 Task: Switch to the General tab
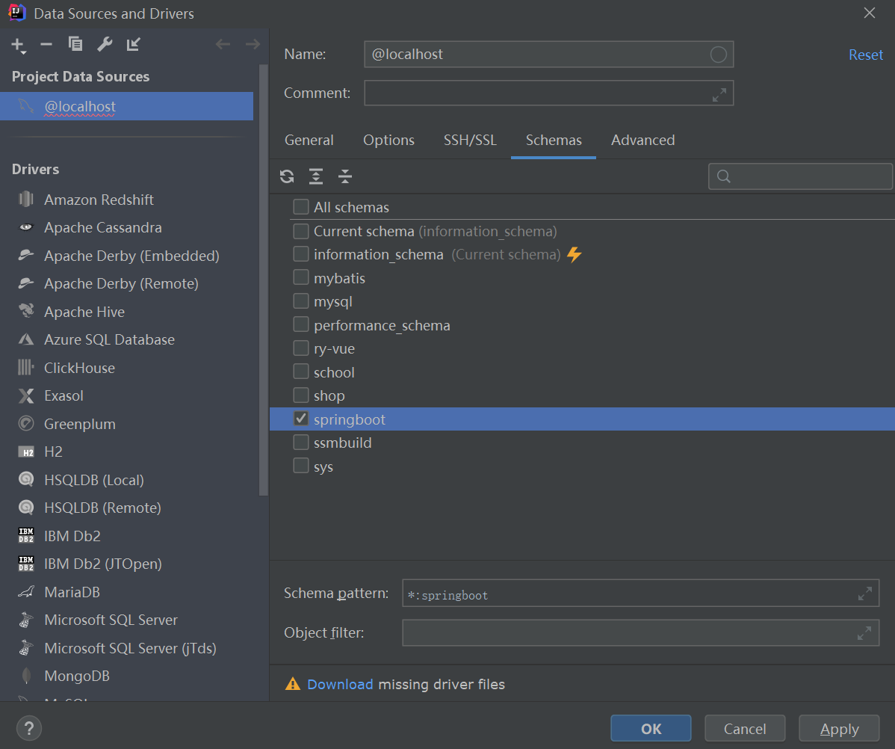coord(309,140)
